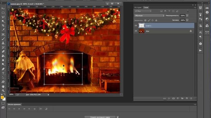Viewport: 211px width, 118px height.
Task: Select the Clone Stamp tool
Action: 3,43
